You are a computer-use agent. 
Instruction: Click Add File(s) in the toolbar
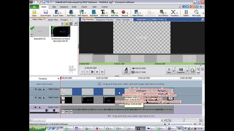click(x=71, y=13)
